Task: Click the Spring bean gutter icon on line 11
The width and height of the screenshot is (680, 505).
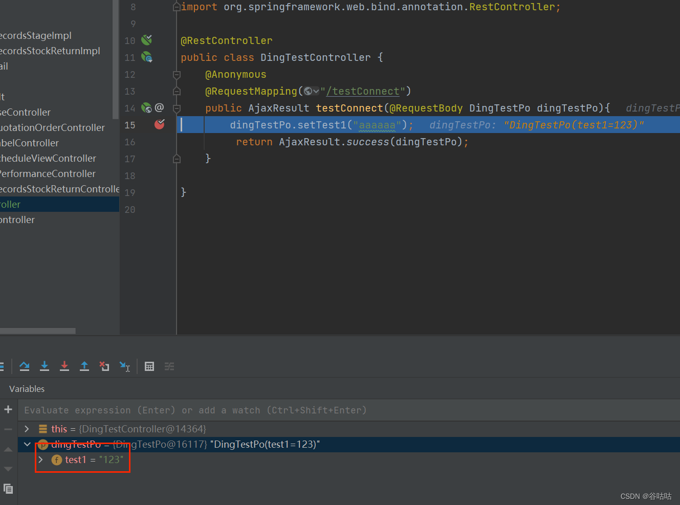Action: click(147, 57)
